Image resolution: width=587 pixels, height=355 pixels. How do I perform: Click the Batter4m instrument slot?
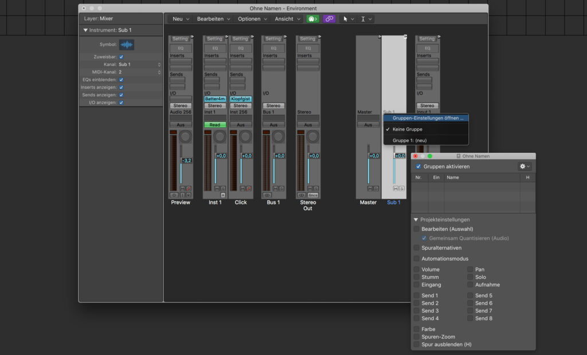pyautogui.click(x=215, y=98)
